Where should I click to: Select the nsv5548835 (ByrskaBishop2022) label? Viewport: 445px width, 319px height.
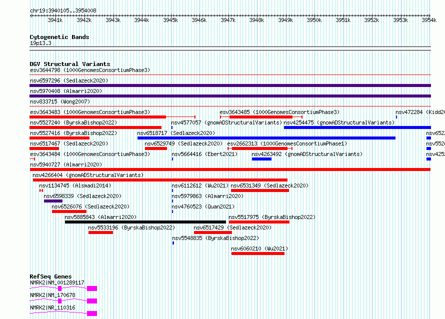click(x=215, y=238)
